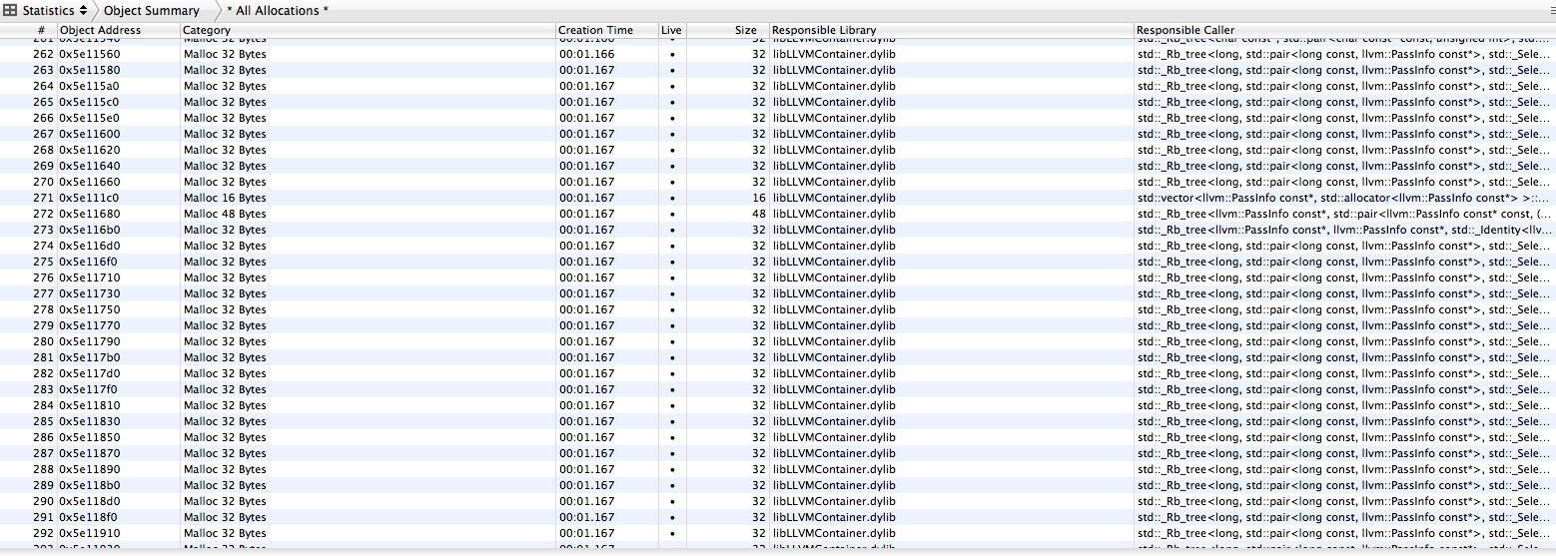This screenshot has height=556, width=1556.
Task: Select row with address 0x5e115c0
Action: tap(778, 102)
